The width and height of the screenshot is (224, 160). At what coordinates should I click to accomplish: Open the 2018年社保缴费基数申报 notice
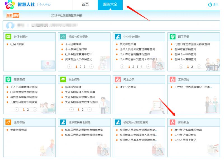pos(66,16)
